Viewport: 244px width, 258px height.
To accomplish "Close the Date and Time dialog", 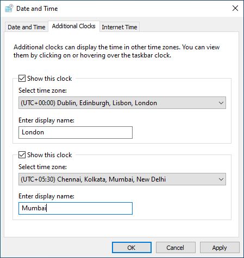I will [235, 8].
